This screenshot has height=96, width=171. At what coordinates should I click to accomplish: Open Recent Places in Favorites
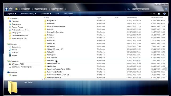(17, 27)
